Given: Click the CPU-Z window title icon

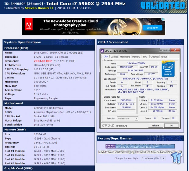Looking at the screenshot, I should click(x=102, y=51).
